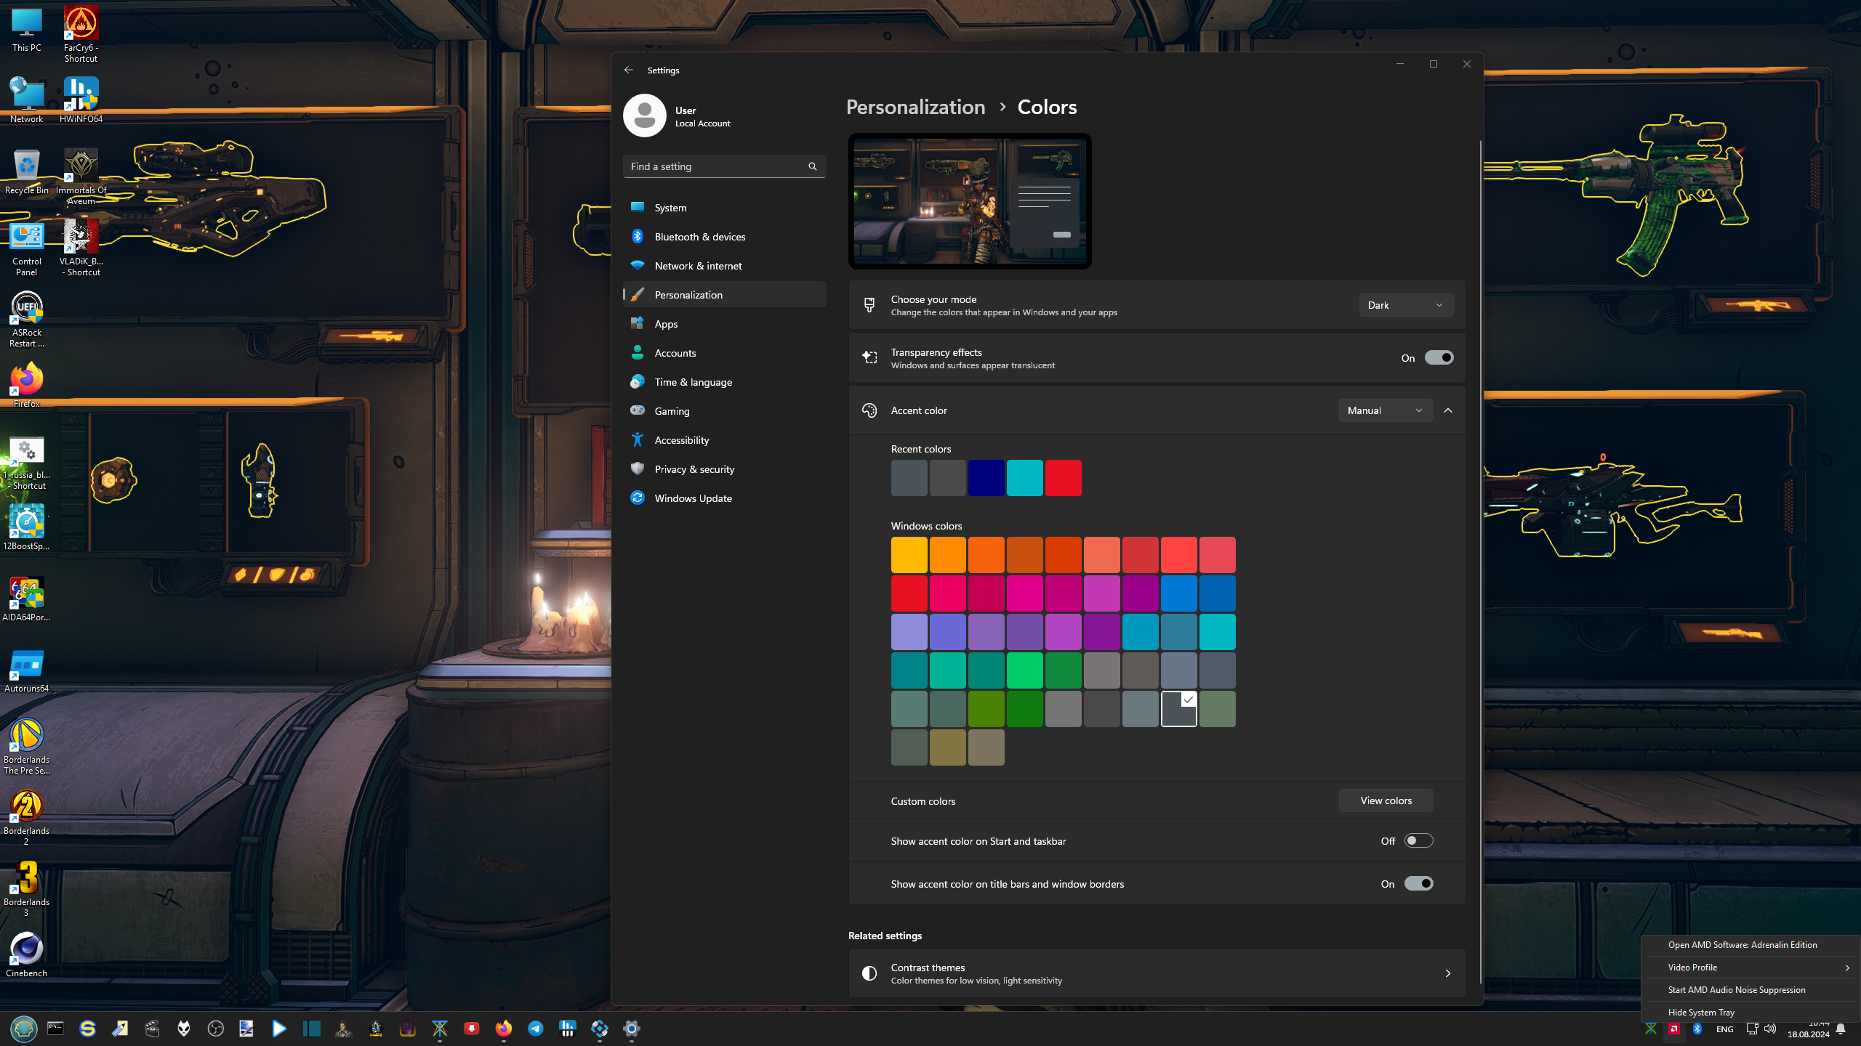Open the Accent color Manual dropdown
Viewport: 1861px width, 1046px height.
(x=1385, y=410)
